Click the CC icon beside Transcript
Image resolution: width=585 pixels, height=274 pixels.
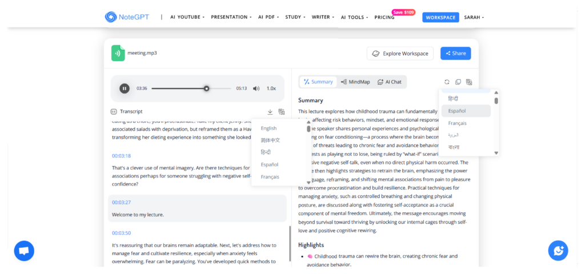pyautogui.click(x=114, y=111)
